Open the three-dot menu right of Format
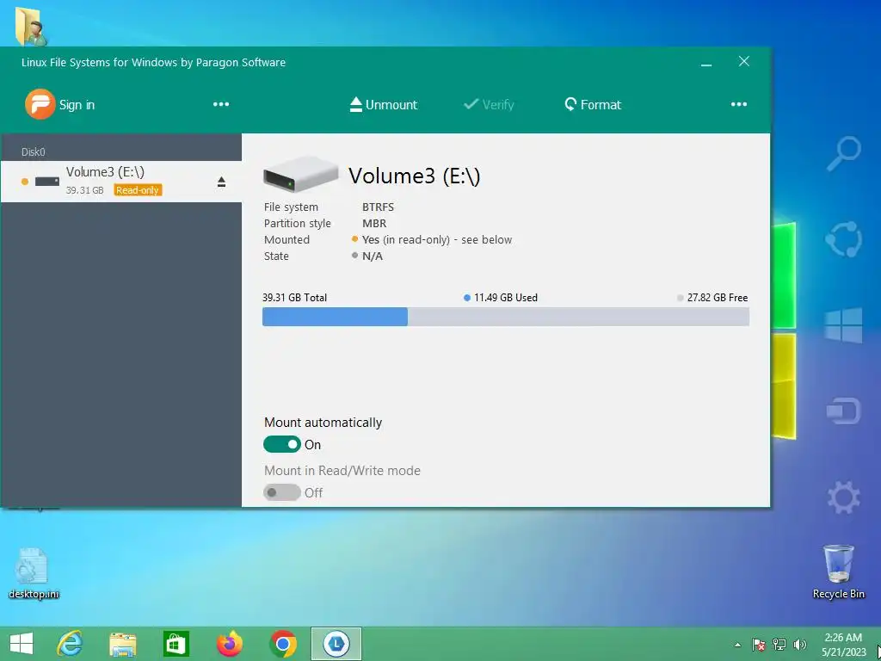 point(739,104)
